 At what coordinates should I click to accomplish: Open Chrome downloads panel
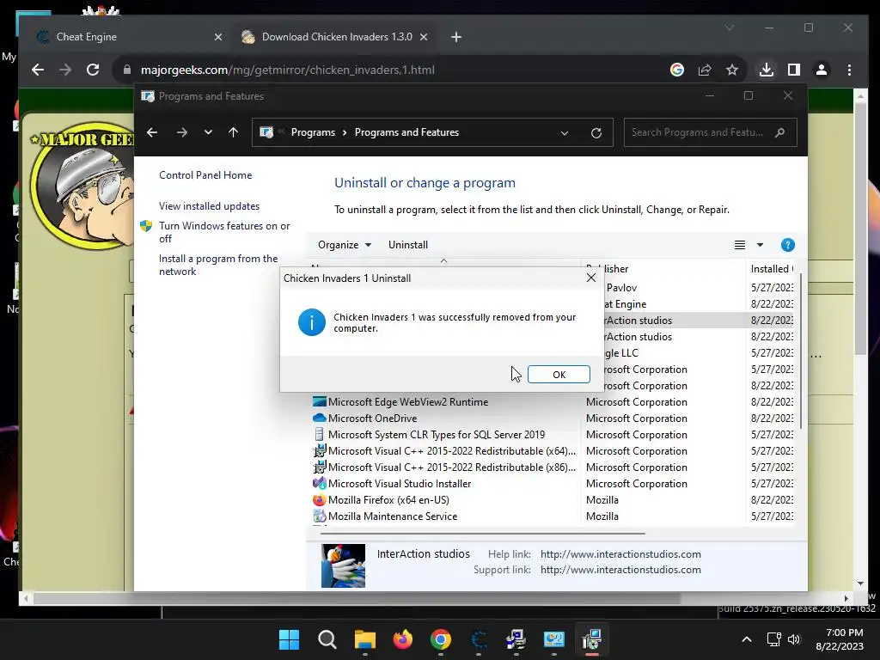tap(766, 70)
